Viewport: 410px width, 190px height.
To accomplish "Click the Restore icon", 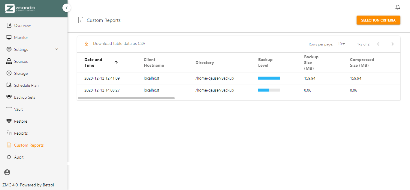I will coord(9,121).
